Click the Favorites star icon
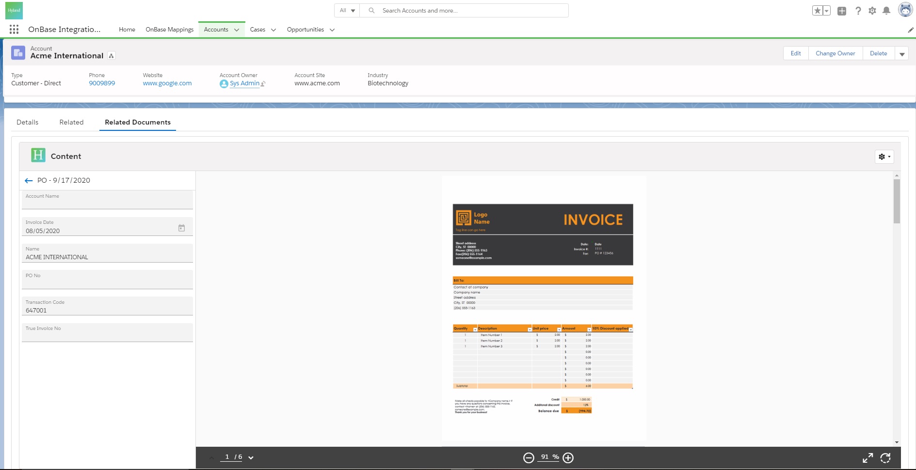Image resolution: width=916 pixels, height=470 pixels. [818, 11]
